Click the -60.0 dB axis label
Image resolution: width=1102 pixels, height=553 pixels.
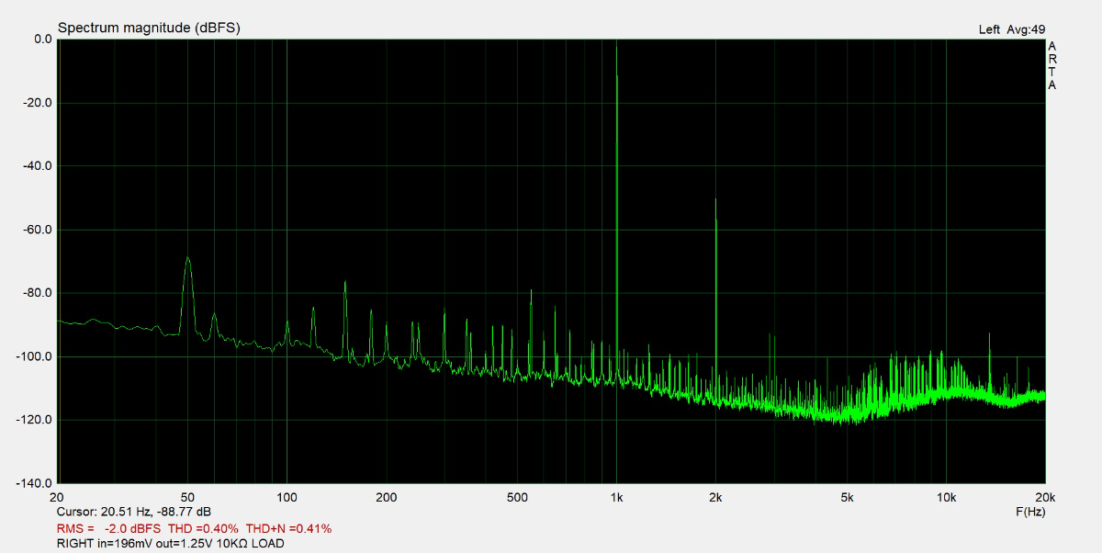35,228
